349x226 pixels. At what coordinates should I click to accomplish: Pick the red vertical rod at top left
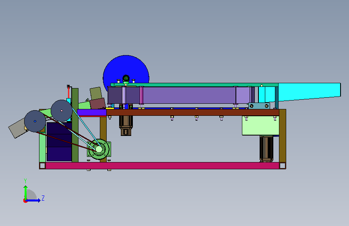pos(68,92)
